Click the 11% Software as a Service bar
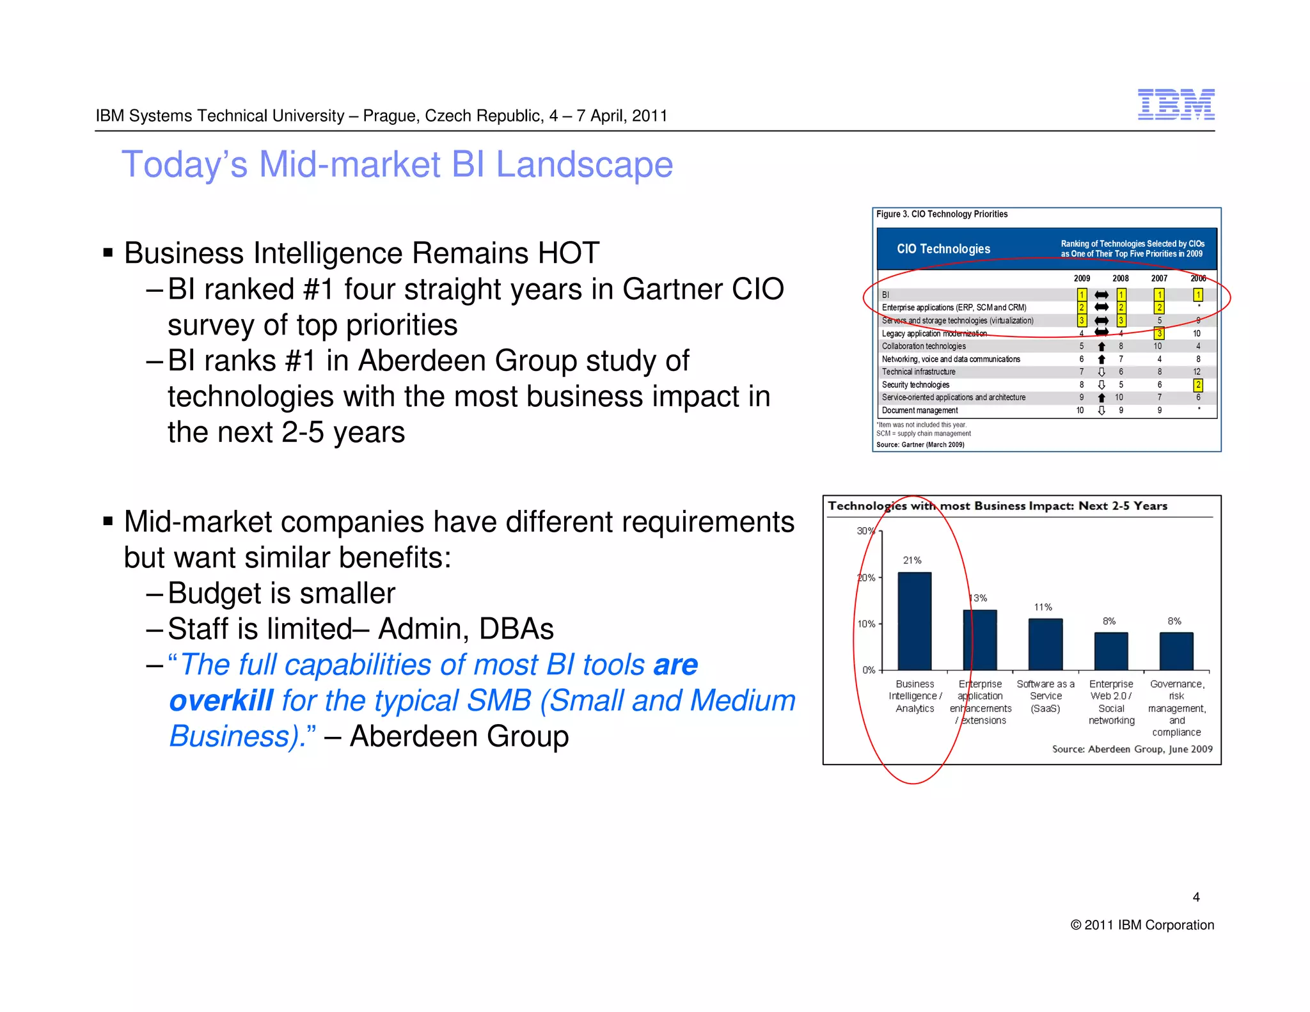This screenshot has height=1012, width=1310. point(1045,644)
